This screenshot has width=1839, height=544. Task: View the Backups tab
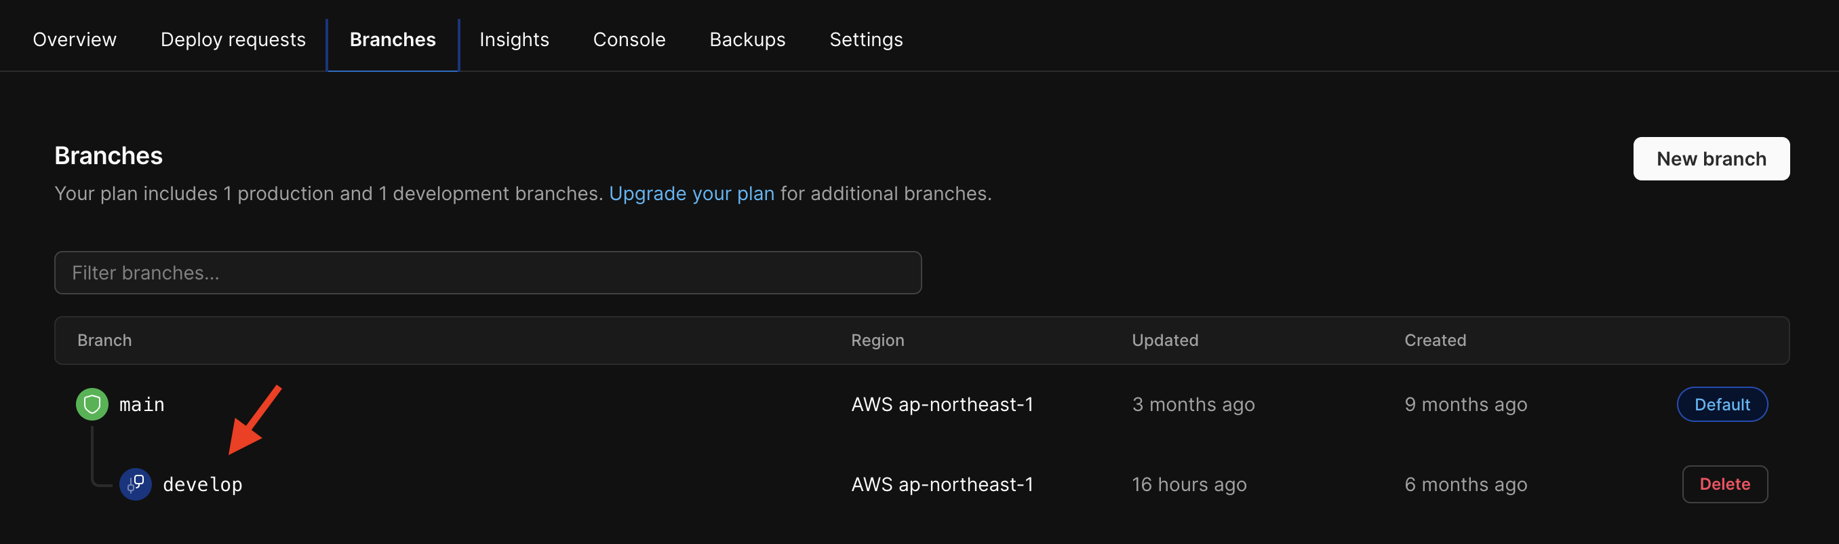(x=747, y=39)
